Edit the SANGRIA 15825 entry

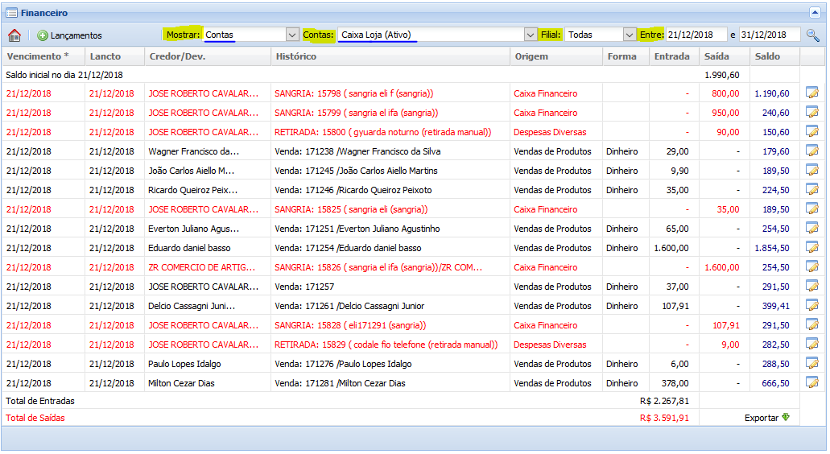pyautogui.click(x=812, y=208)
